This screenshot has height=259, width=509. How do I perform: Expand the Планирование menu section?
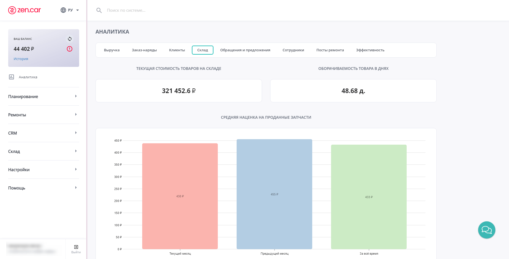44,96
